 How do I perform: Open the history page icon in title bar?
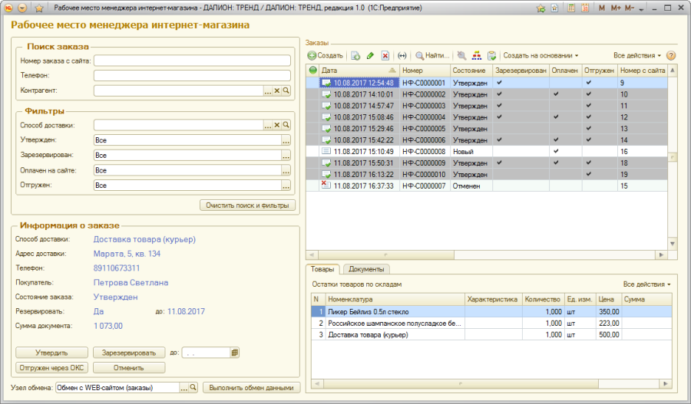tap(554, 8)
